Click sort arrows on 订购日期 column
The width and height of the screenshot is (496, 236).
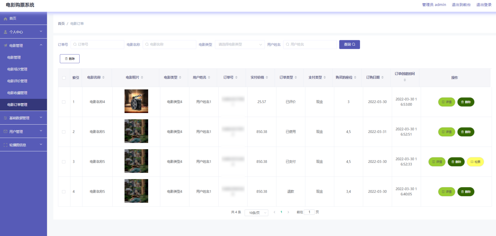(382, 77)
